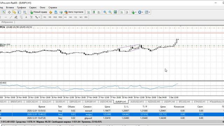The image size is (224, 126).
Task: Click the eurjpy T/P value 127.016
Action: coord(144,114)
